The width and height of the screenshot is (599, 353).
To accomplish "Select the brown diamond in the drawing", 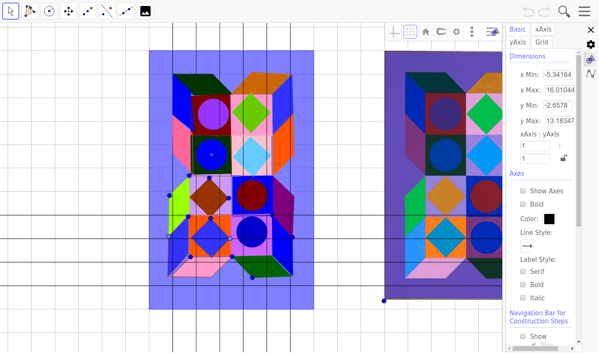I will click(x=209, y=197).
